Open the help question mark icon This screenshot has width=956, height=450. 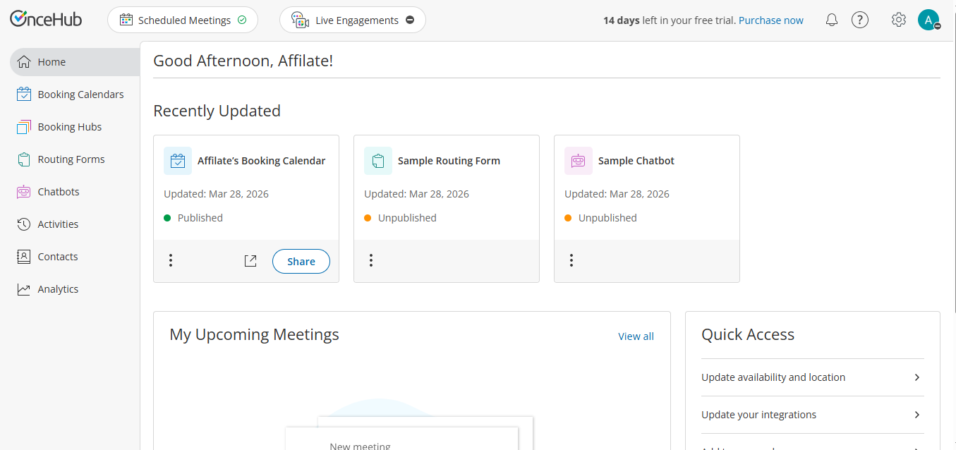pos(859,20)
